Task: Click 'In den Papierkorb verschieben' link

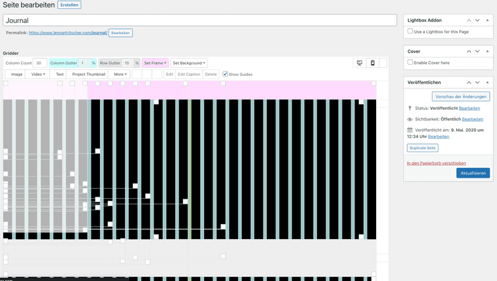Action: (436, 163)
